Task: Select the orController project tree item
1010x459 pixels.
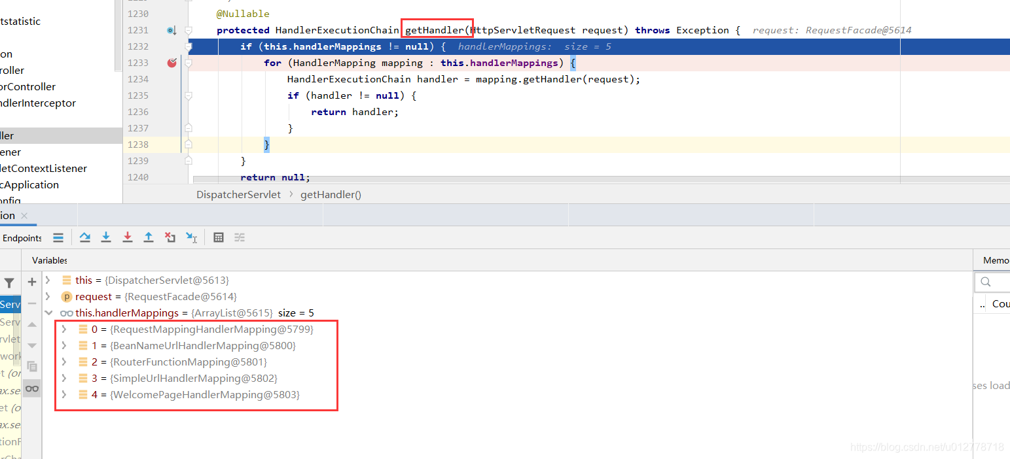Action: 28,87
